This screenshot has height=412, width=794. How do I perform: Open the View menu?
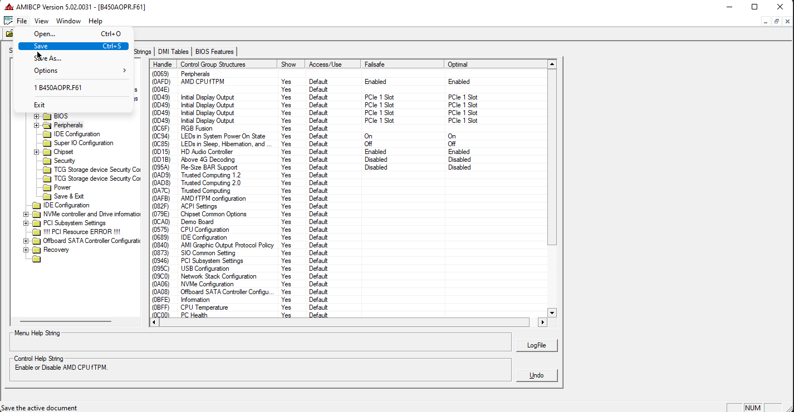coord(42,21)
